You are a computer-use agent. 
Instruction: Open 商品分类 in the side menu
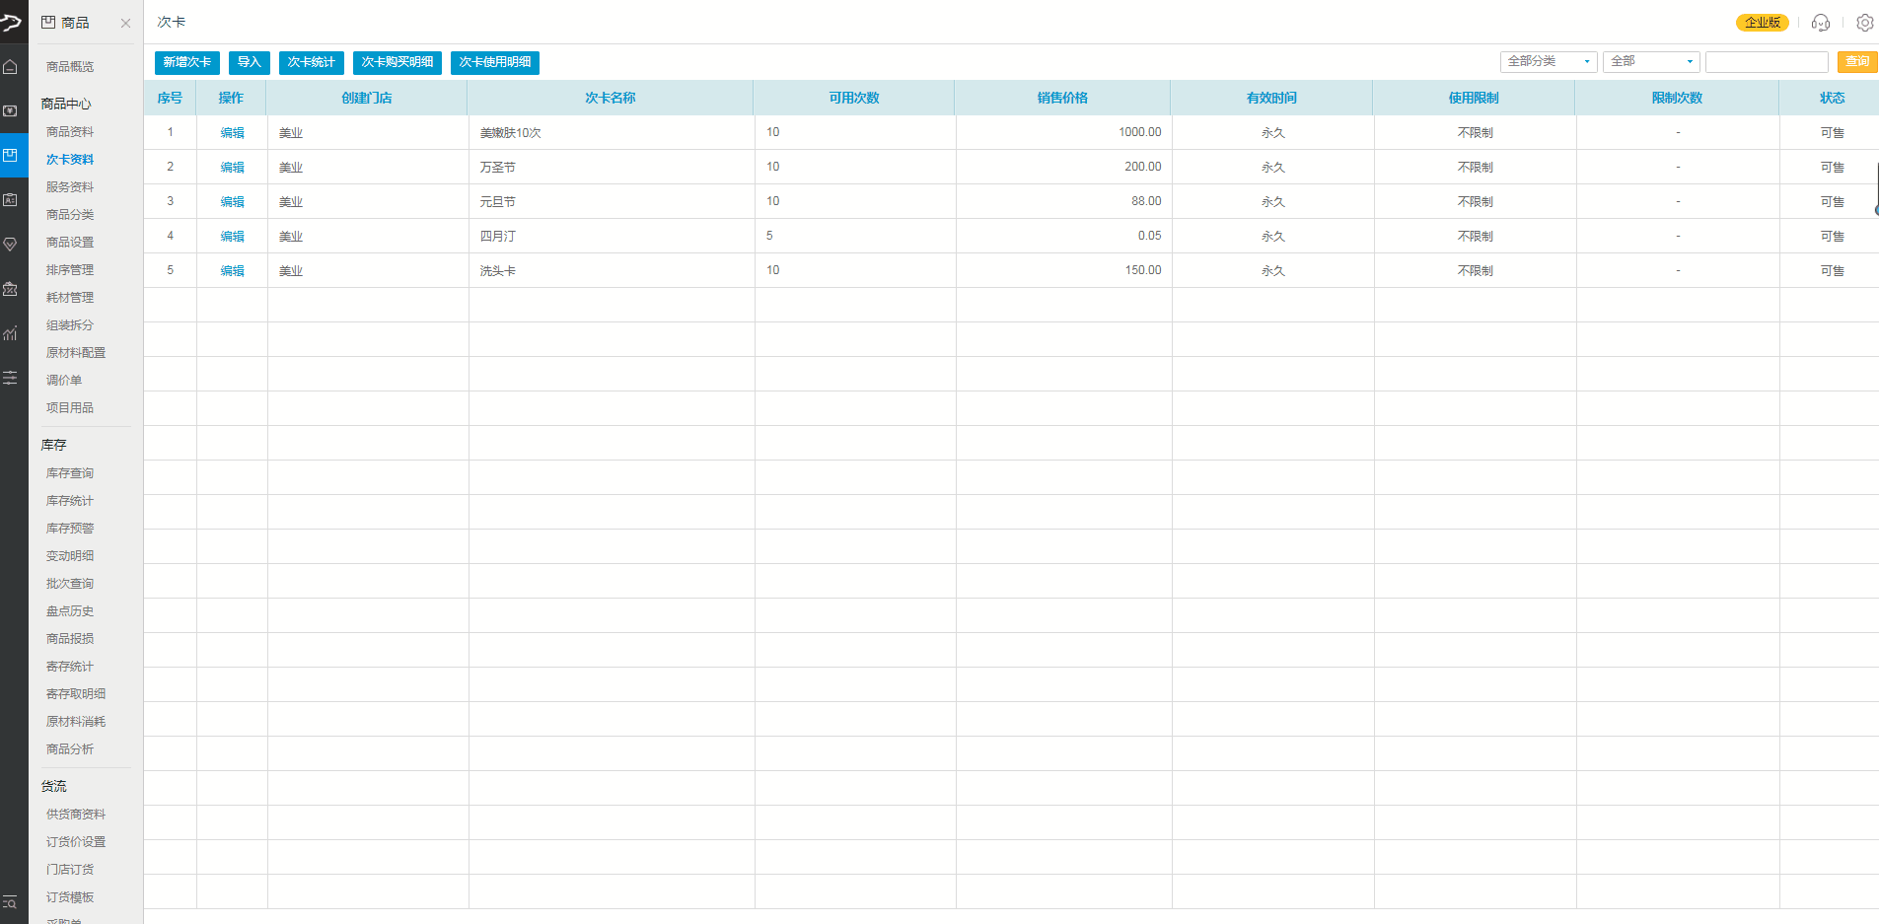coord(70,215)
